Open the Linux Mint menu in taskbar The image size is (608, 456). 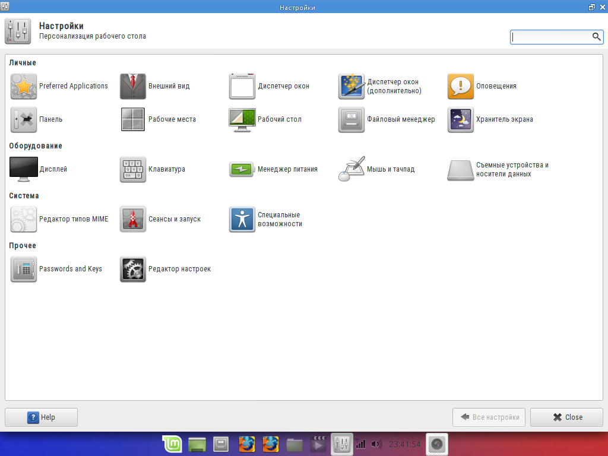[172, 444]
